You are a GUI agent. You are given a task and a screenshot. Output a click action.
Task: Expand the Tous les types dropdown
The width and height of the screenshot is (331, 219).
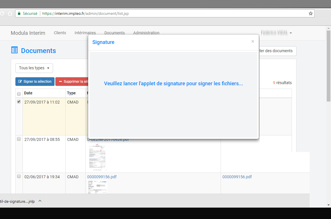pyautogui.click(x=34, y=68)
